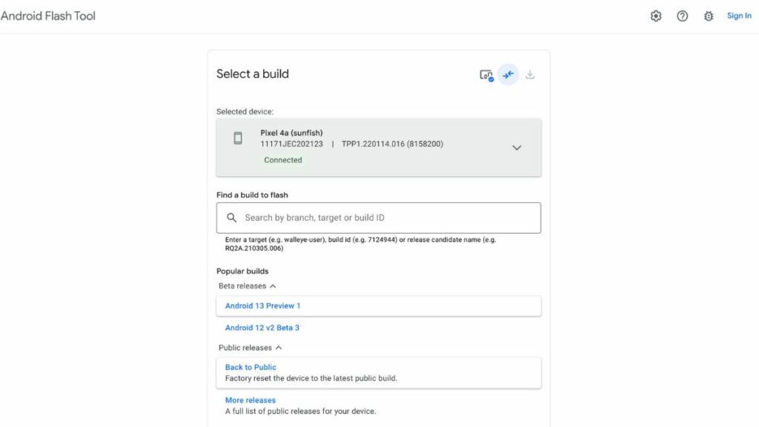Click the phone icon on the device card

(238, 138)
